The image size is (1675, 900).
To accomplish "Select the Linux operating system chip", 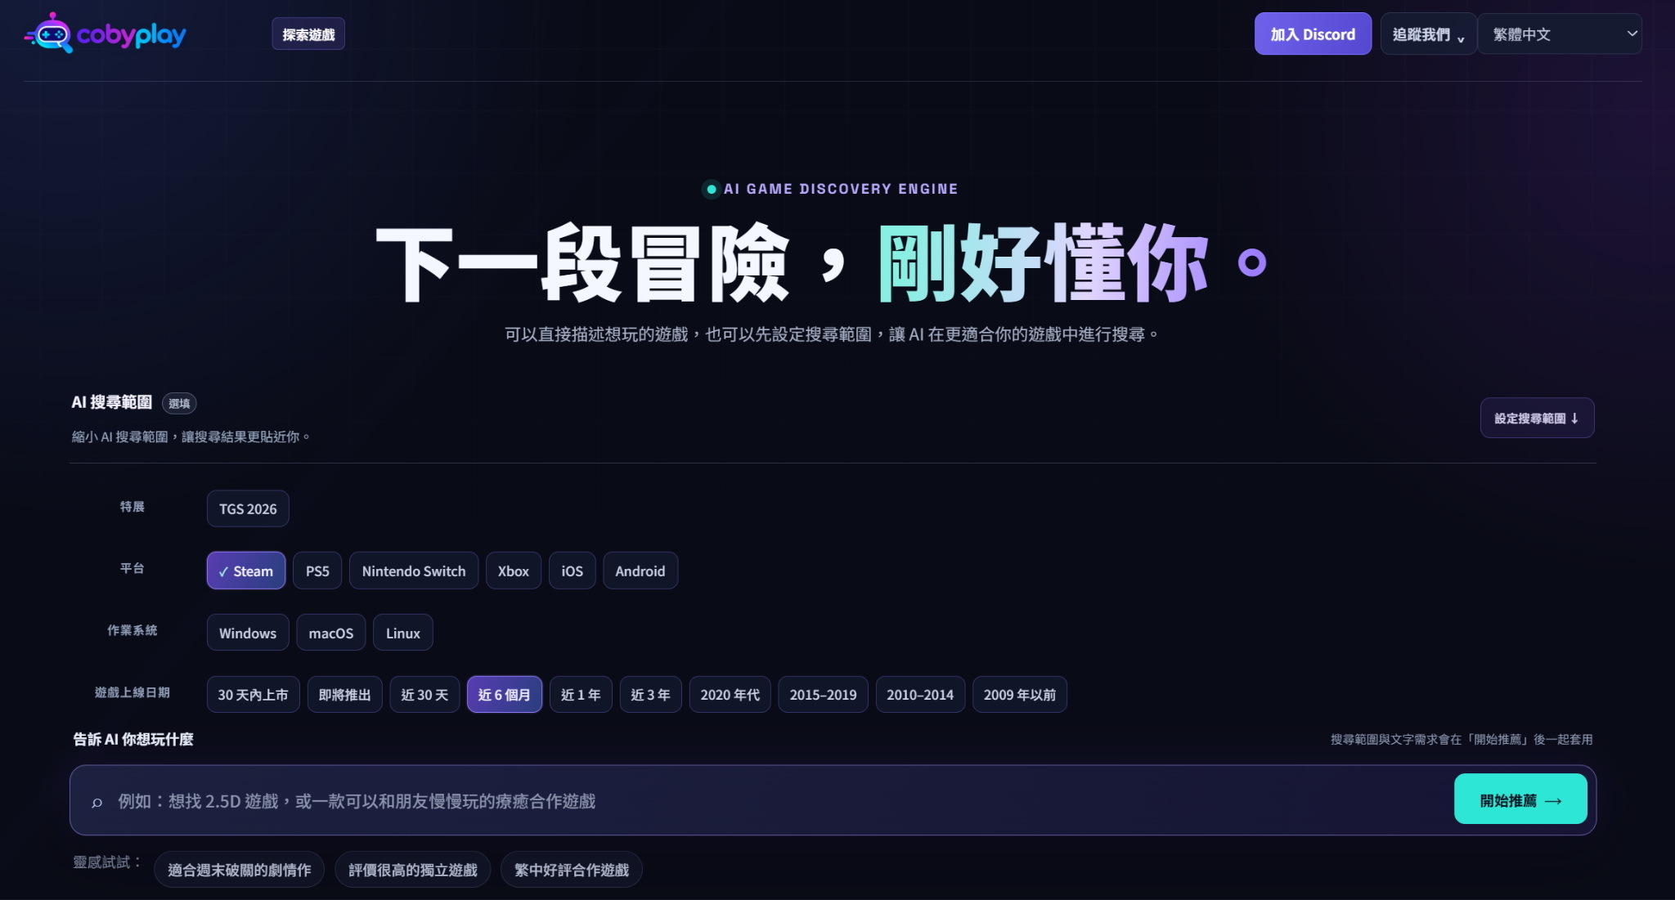I will pos(403,633).
